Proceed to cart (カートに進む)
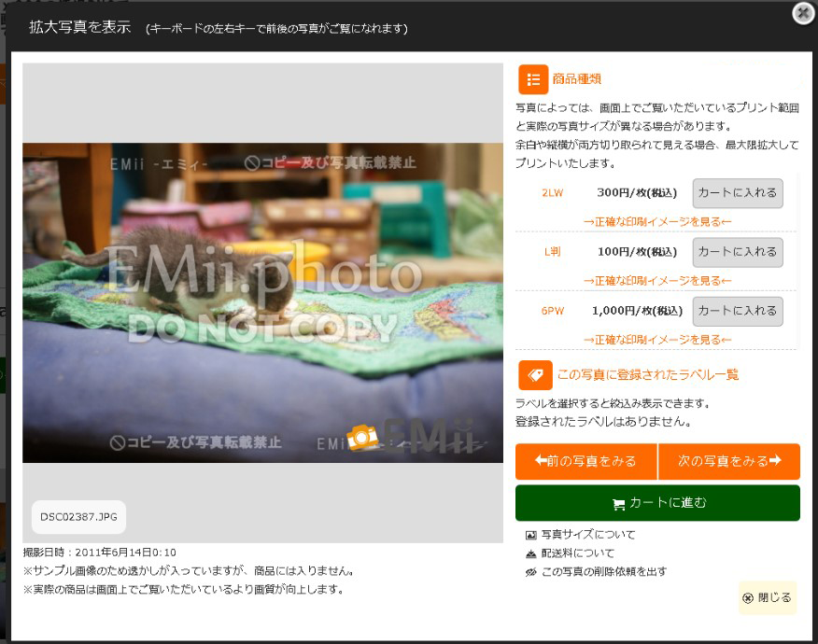Image resolution: width=818 pixels, height=644 pixels. click(x=657, y=503)
